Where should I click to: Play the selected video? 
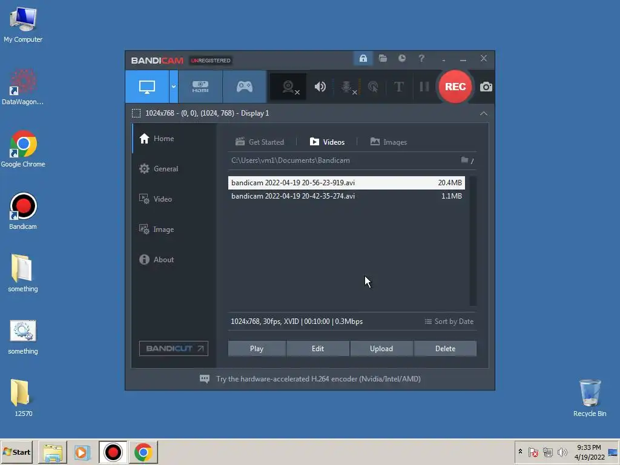point(257,349)
